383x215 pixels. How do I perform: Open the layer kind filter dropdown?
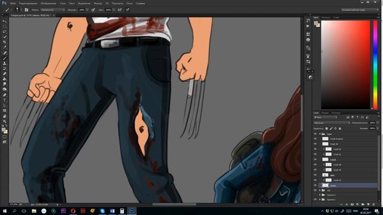(x=326, y=117)
